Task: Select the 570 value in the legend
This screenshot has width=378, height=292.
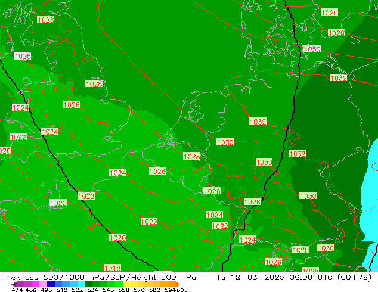Action: click(139, 290)
